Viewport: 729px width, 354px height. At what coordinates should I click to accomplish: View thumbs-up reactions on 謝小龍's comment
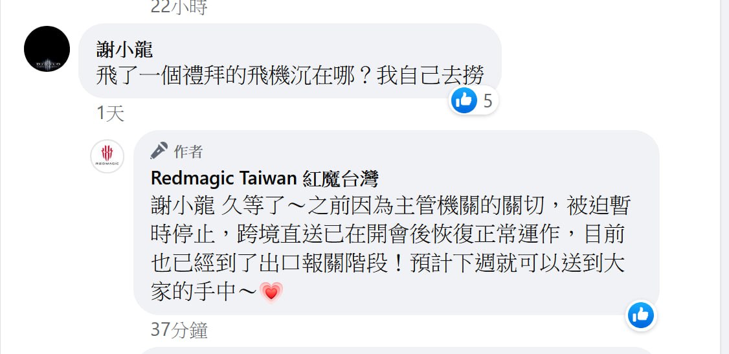click(464, 100)
